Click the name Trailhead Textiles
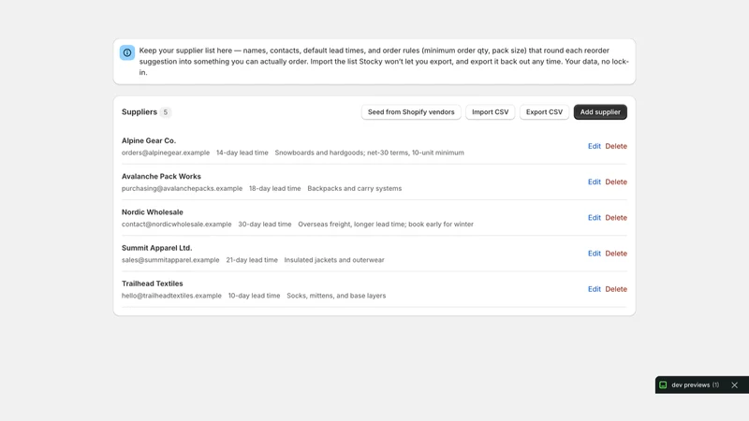 tap(152, 283)
